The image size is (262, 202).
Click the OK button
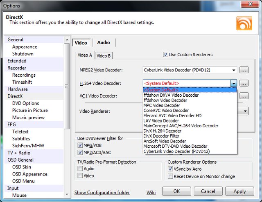tap(176, 191)
